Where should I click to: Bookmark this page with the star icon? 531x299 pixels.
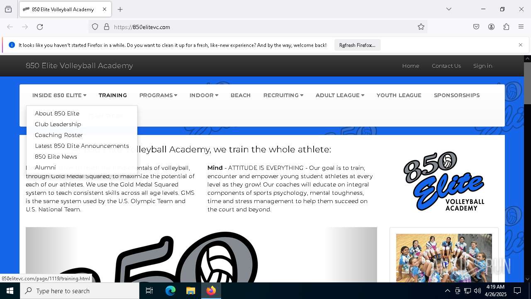pos(421,27)
